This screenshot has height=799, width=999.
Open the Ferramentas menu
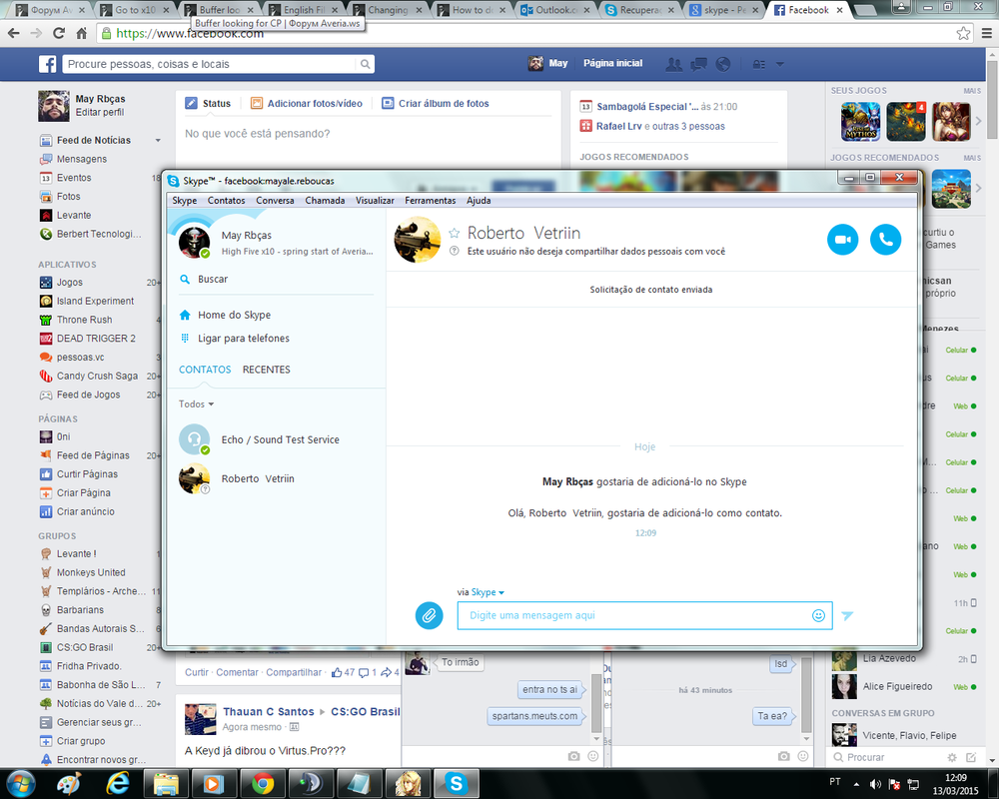[430, 201]
